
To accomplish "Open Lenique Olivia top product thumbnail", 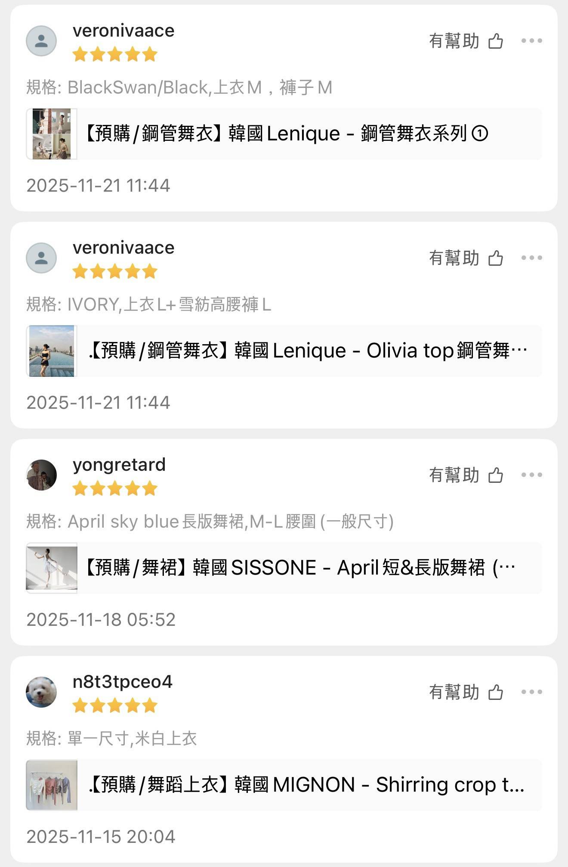I will [52, 351].
